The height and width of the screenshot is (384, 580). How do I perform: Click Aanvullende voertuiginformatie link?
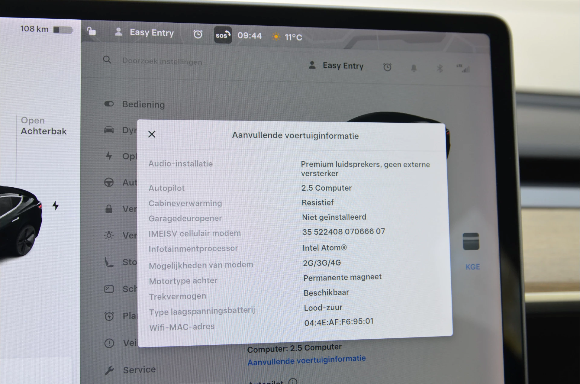pos(306,360)
